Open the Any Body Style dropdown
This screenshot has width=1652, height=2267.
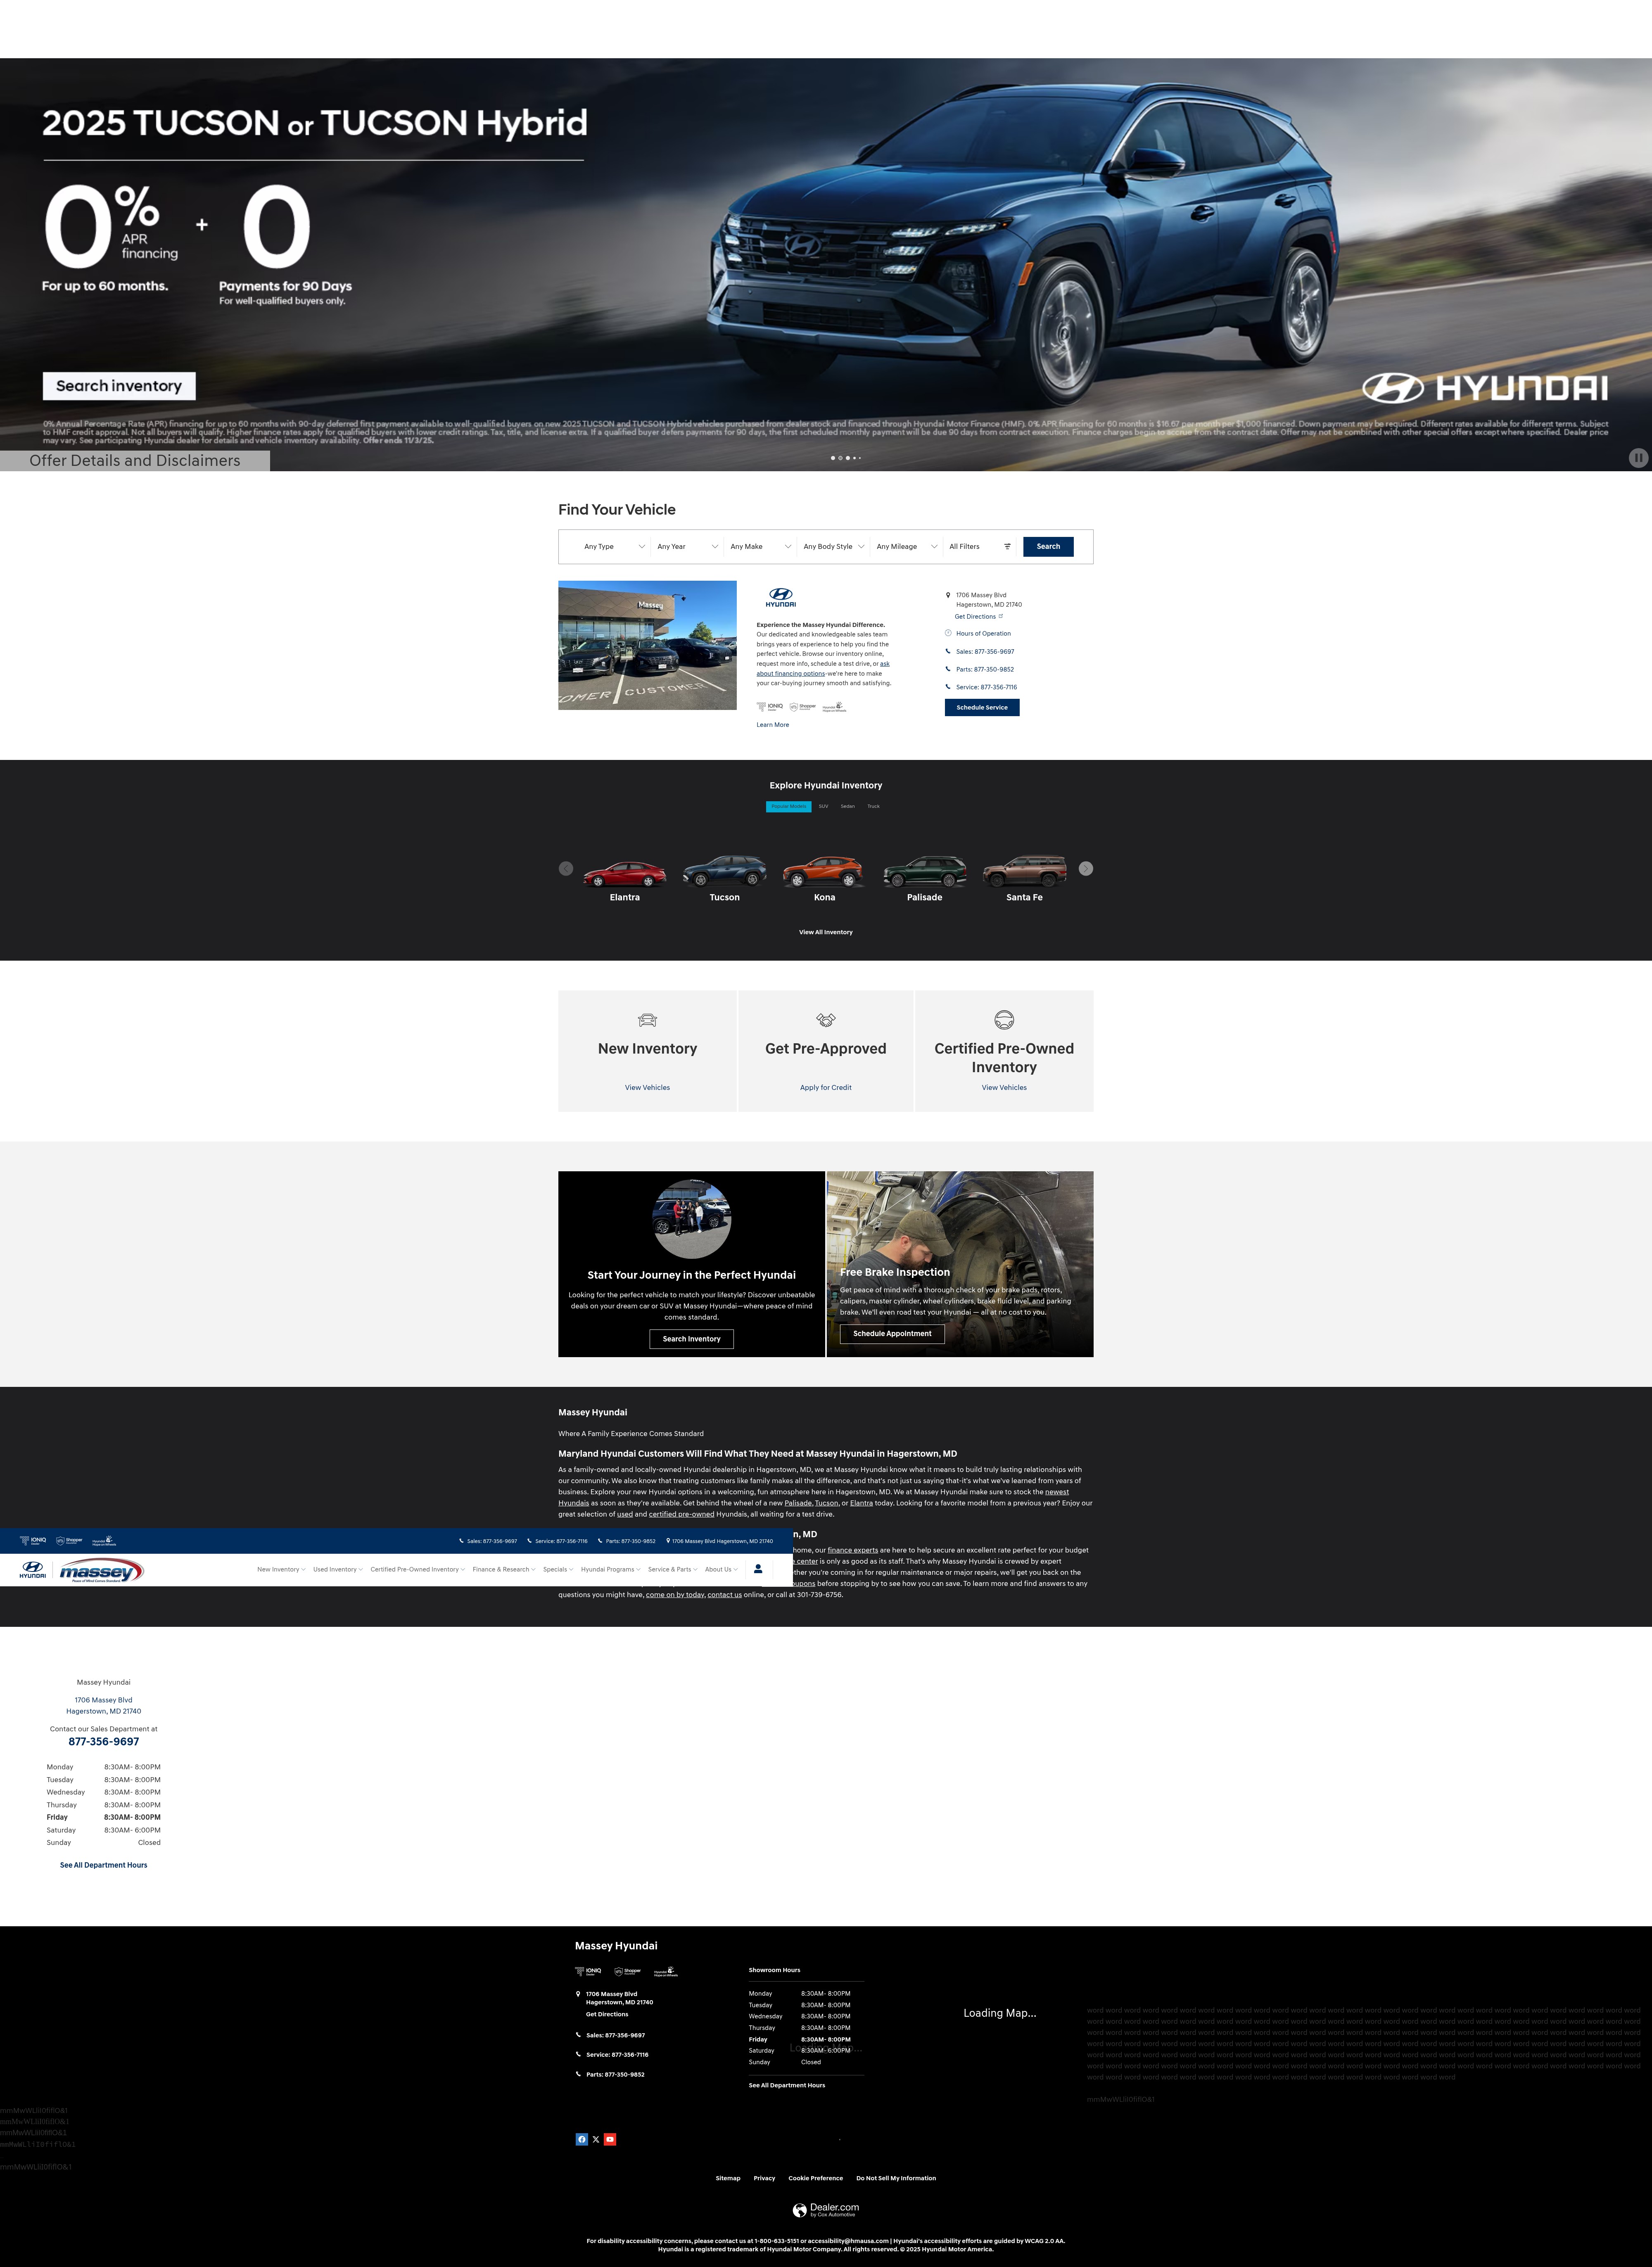pyautogui.click(x=833, y=547)
